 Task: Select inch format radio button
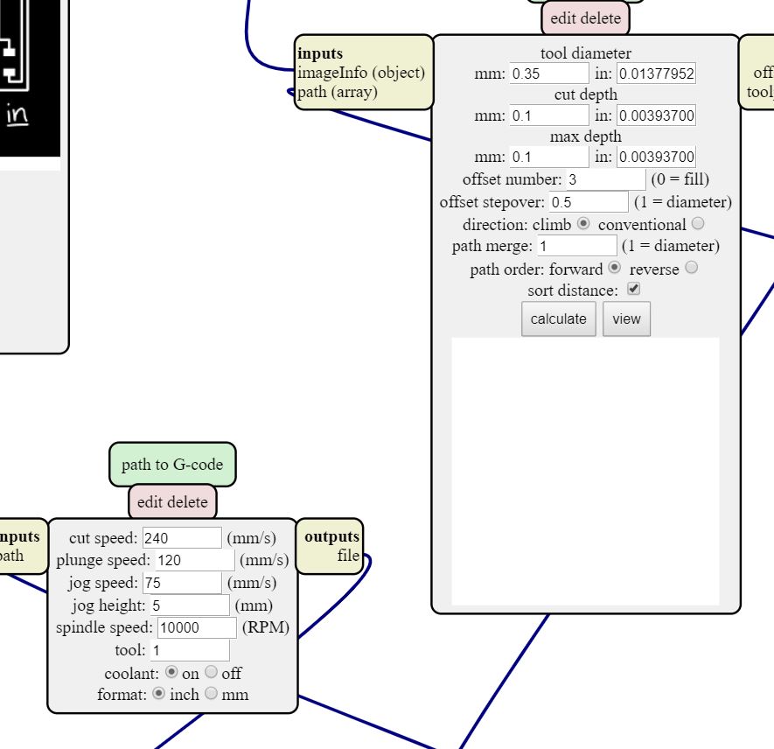pos(158,693)
